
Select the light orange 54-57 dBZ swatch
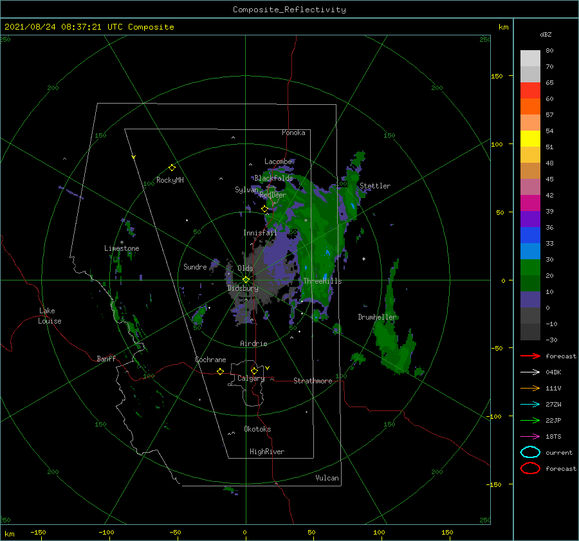pos(530,123)
